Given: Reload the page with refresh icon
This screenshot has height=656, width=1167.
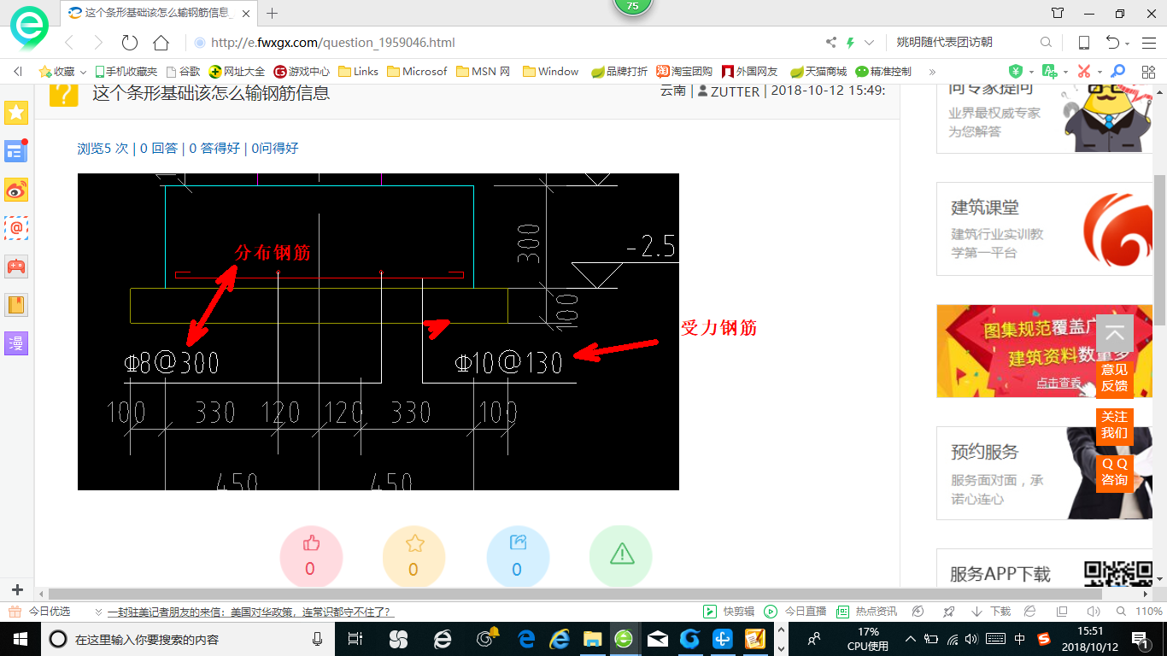Looking at the screenshot, I should click(130, 43).
